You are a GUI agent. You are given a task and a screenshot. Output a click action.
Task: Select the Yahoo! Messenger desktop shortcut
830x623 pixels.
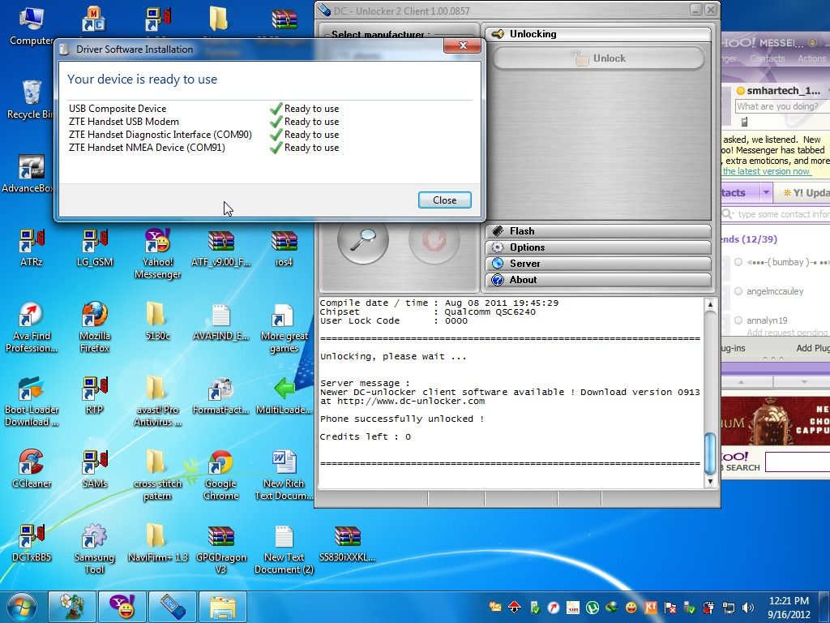158,253
